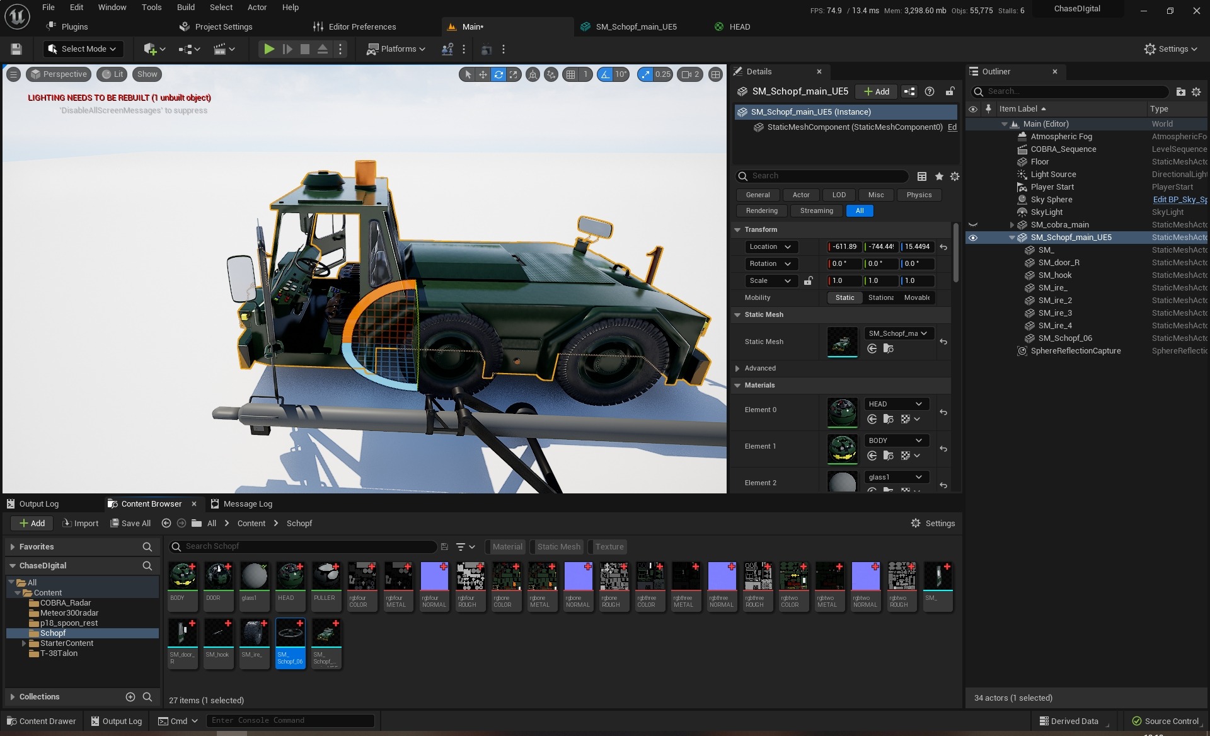This screenshot has height=736, width=1210.
Task: Toggle the world/local coordinate system icon
Action: tap(533, 74)
